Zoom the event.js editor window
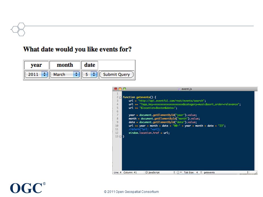 coord(124,89)
